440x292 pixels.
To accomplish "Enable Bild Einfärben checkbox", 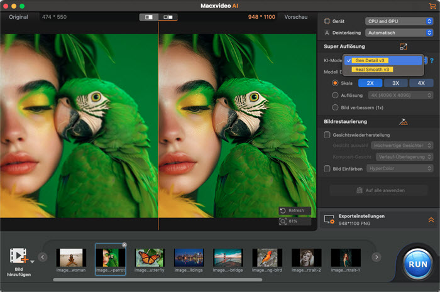I will point(327,169).
